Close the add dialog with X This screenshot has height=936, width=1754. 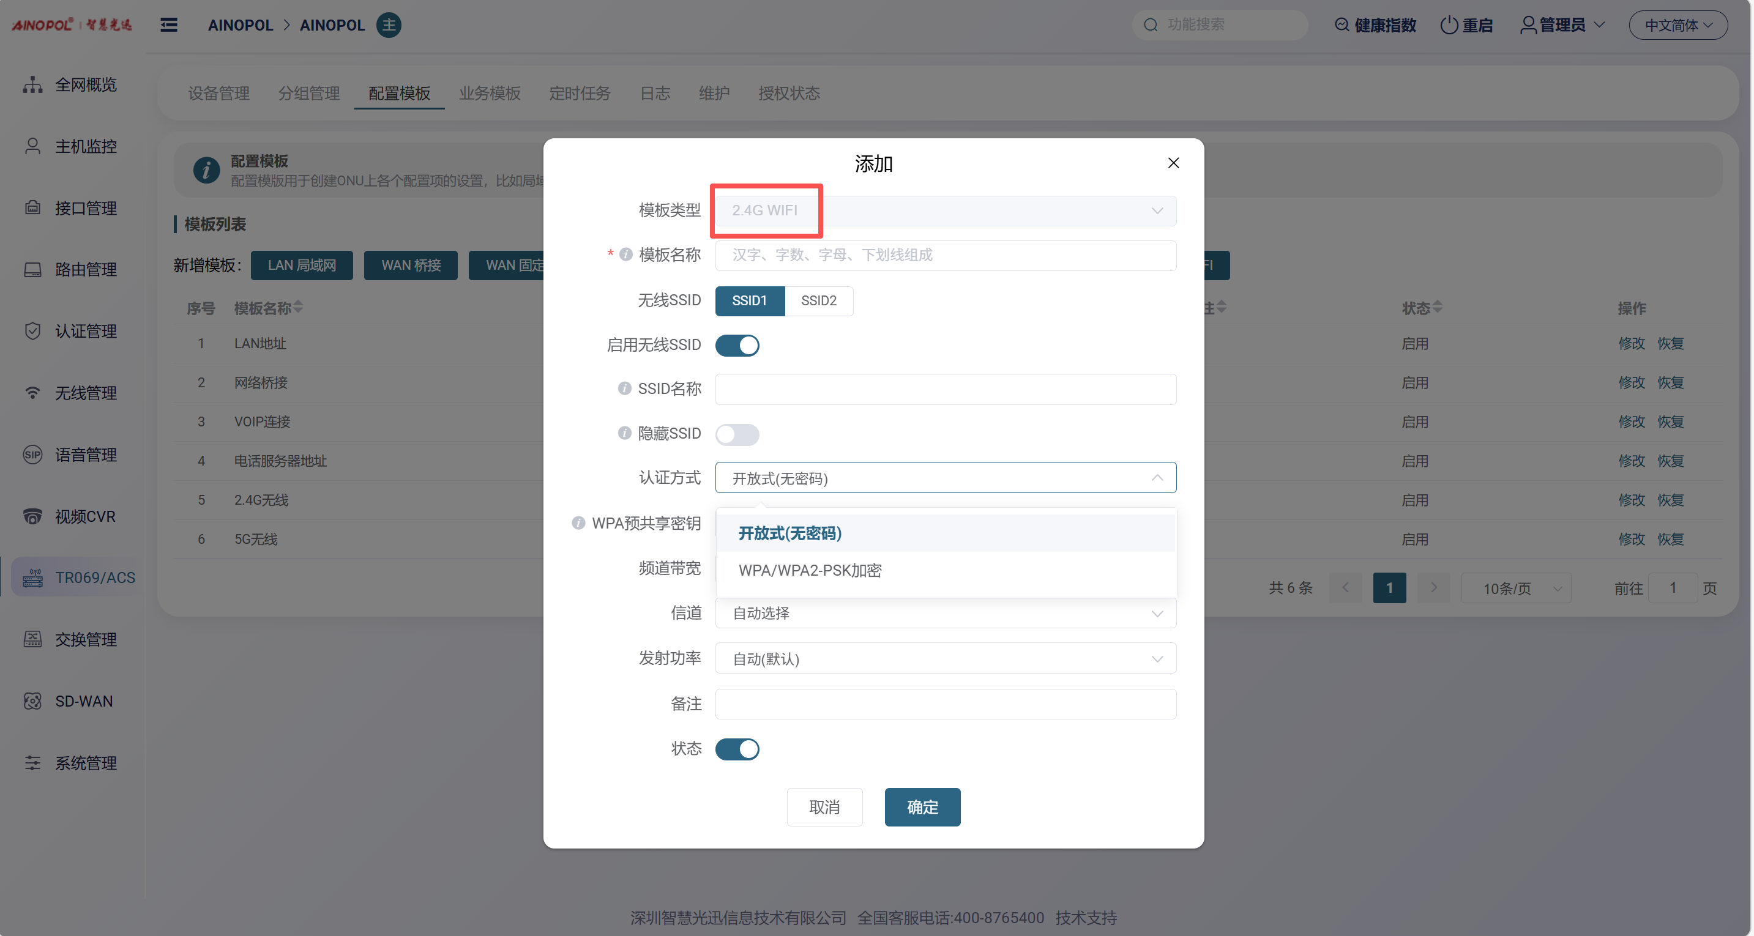point(1173,163)
